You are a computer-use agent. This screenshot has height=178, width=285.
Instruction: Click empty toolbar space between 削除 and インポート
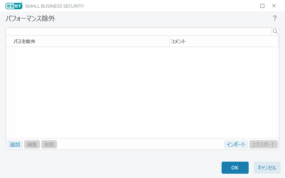click(139, 144)
